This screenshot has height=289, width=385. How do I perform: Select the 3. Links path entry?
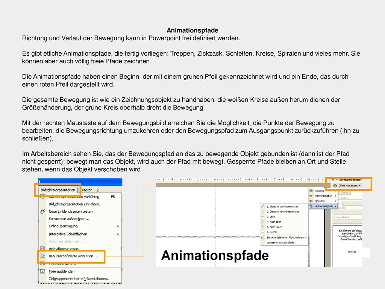(x=284, y=217)
